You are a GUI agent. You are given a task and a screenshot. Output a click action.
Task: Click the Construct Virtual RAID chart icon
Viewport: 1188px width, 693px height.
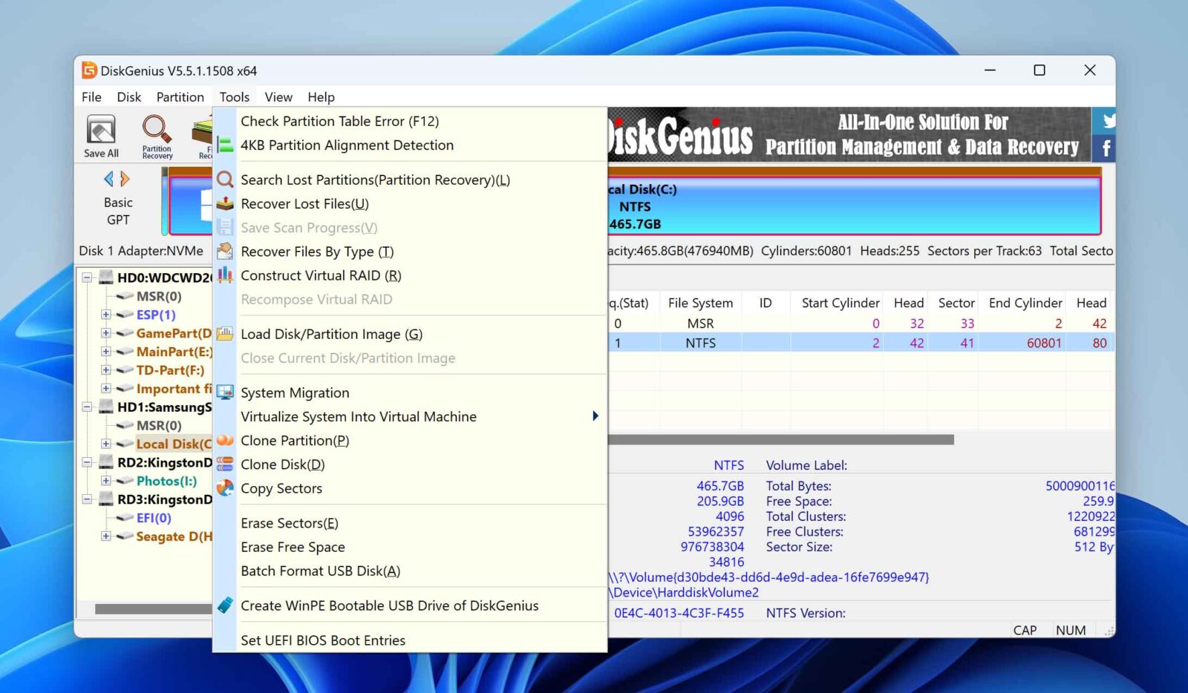tap(225, 275)
